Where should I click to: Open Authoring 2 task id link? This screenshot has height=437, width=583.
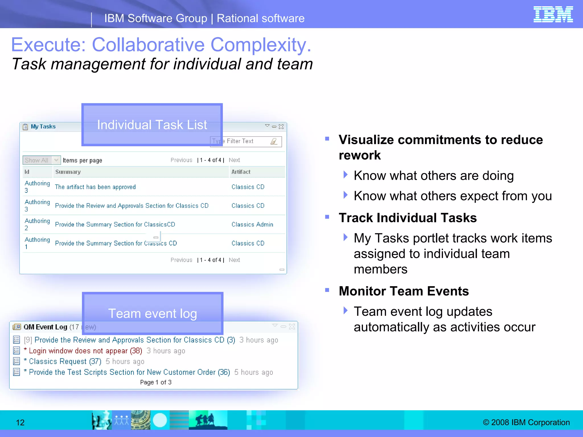[37, 224]
